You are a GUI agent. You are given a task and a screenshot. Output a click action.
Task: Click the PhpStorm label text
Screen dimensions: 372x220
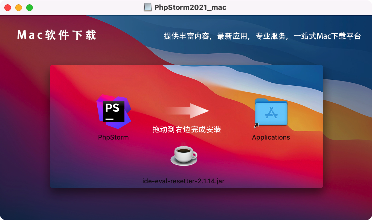[x=114, y=137]
